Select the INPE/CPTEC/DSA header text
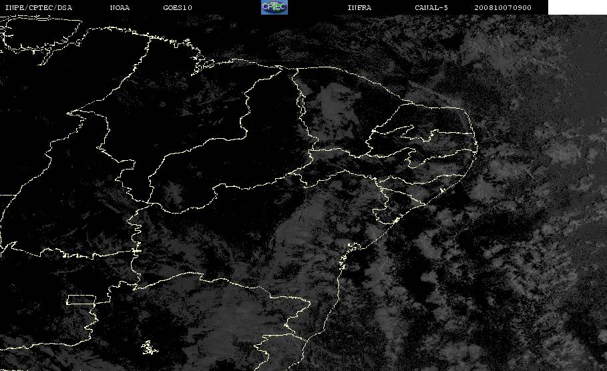Screen dimensions: 607x371 [38, 7]
